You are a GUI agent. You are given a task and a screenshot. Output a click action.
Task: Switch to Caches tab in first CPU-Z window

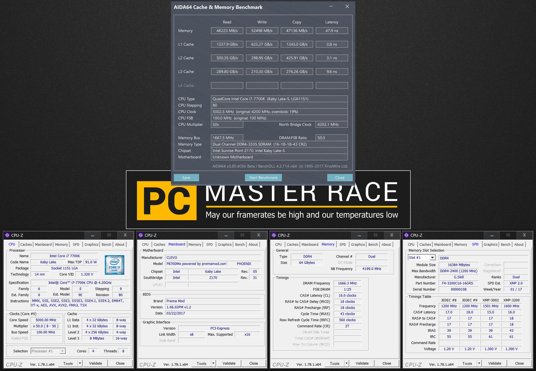coord(26,244)
